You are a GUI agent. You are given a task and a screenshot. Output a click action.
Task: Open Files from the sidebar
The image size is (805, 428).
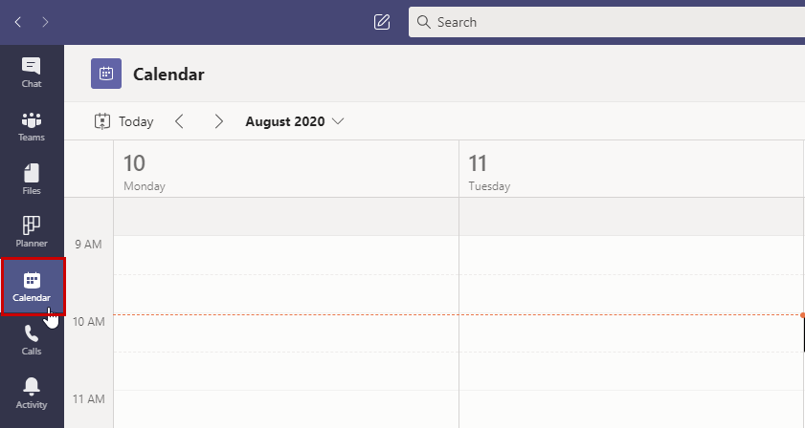click(32, 180)
